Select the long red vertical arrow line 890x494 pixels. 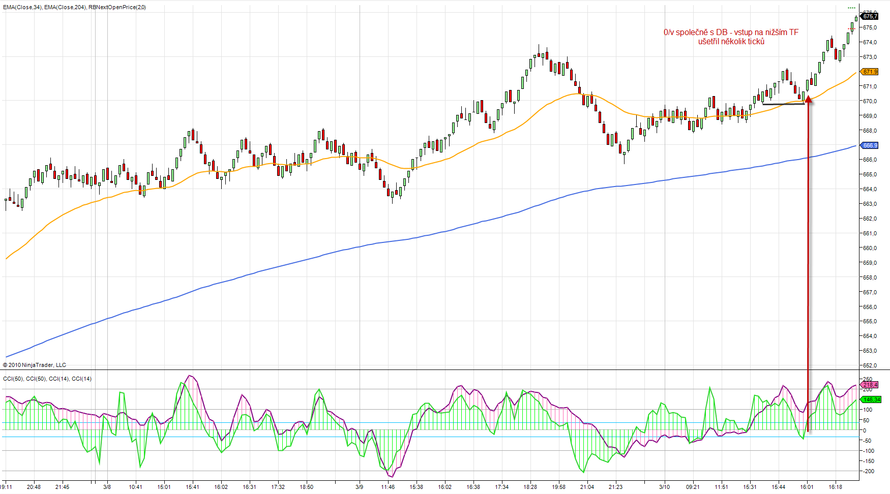point(808,264)
